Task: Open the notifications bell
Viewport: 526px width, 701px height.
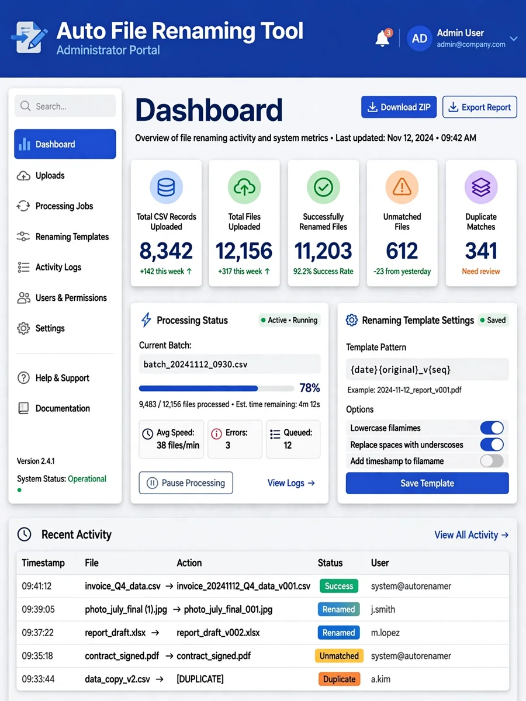Action: (x=383, y=39)
